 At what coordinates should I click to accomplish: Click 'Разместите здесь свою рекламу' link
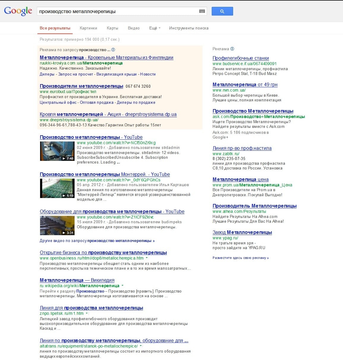tap(241, 258)
